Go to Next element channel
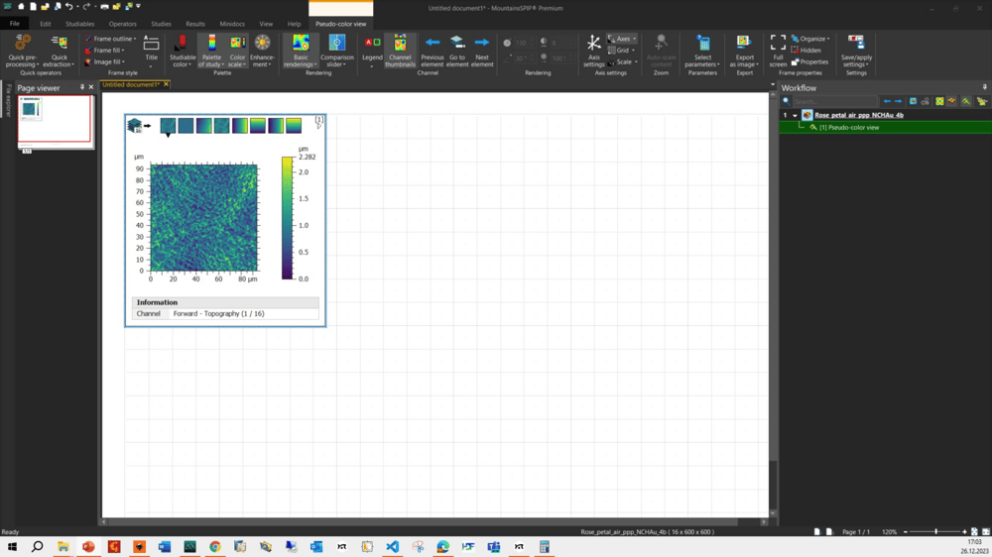The height and width of the screenshot is (557, 992). [x=481, y=51]
